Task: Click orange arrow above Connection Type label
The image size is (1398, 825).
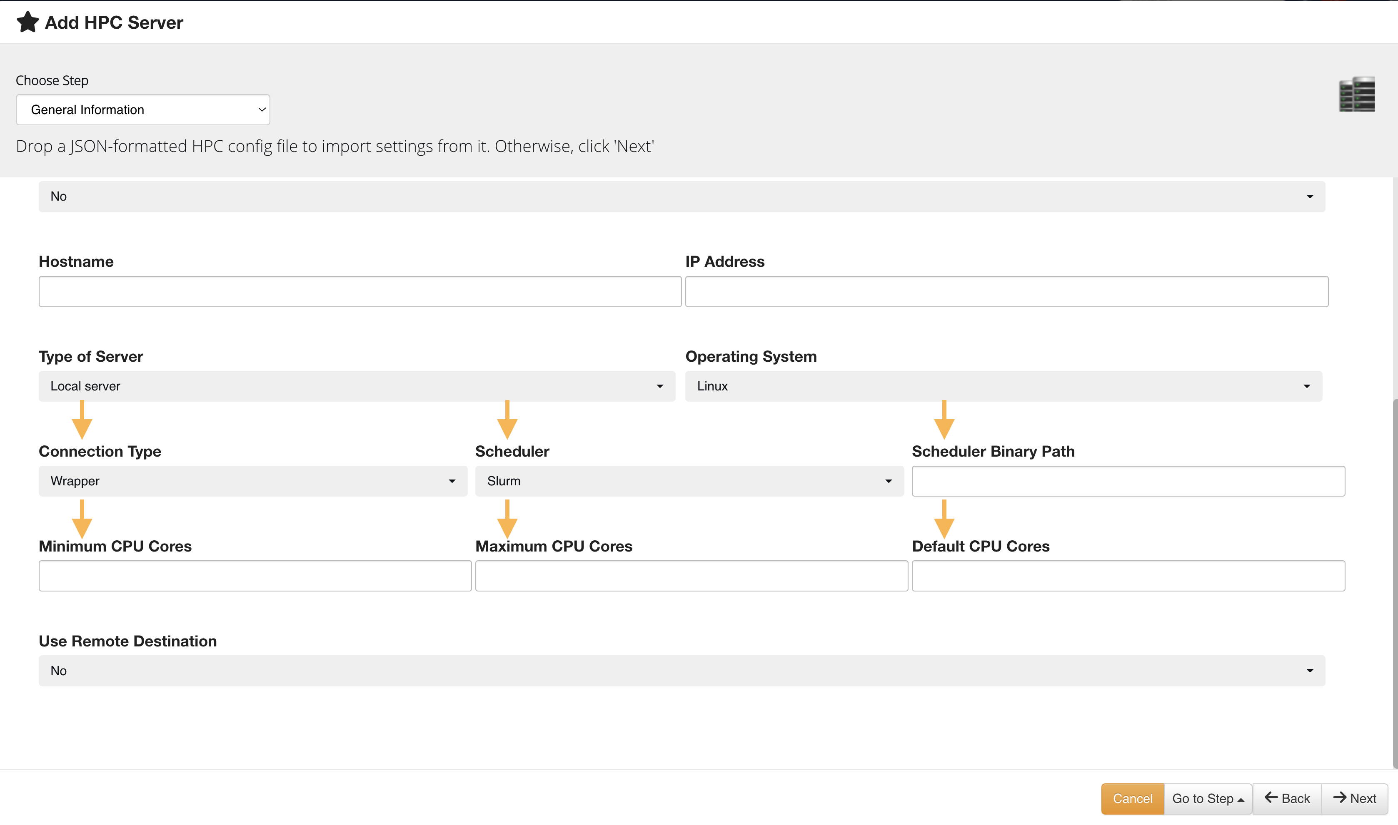Action: [82, 421]
